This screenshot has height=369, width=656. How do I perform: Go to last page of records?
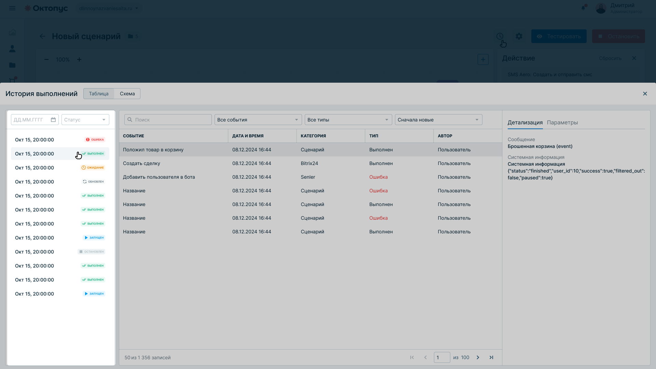pyautogui.click(x=491, y=357)
